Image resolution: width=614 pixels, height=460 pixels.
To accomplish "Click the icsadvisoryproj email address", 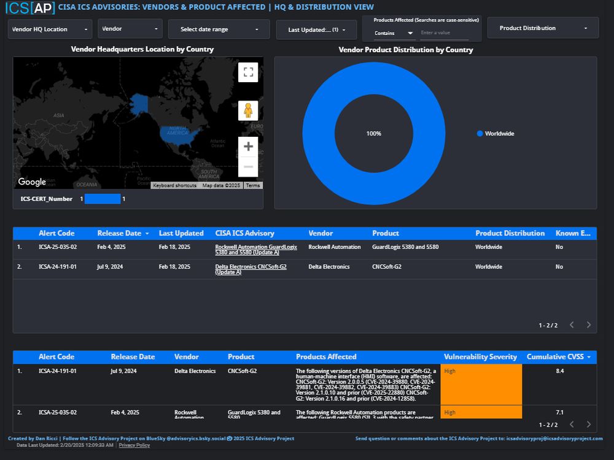I will point(554,439).
